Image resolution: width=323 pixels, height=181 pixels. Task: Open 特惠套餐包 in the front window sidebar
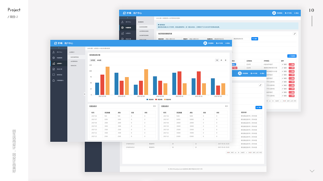tap(59, 80)
